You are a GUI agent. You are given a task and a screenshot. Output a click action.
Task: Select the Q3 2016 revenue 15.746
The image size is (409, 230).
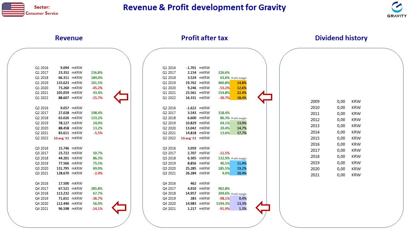[x=64, y=148]
